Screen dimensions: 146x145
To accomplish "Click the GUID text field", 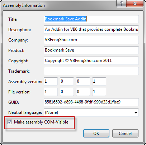I will click(91, 102).
